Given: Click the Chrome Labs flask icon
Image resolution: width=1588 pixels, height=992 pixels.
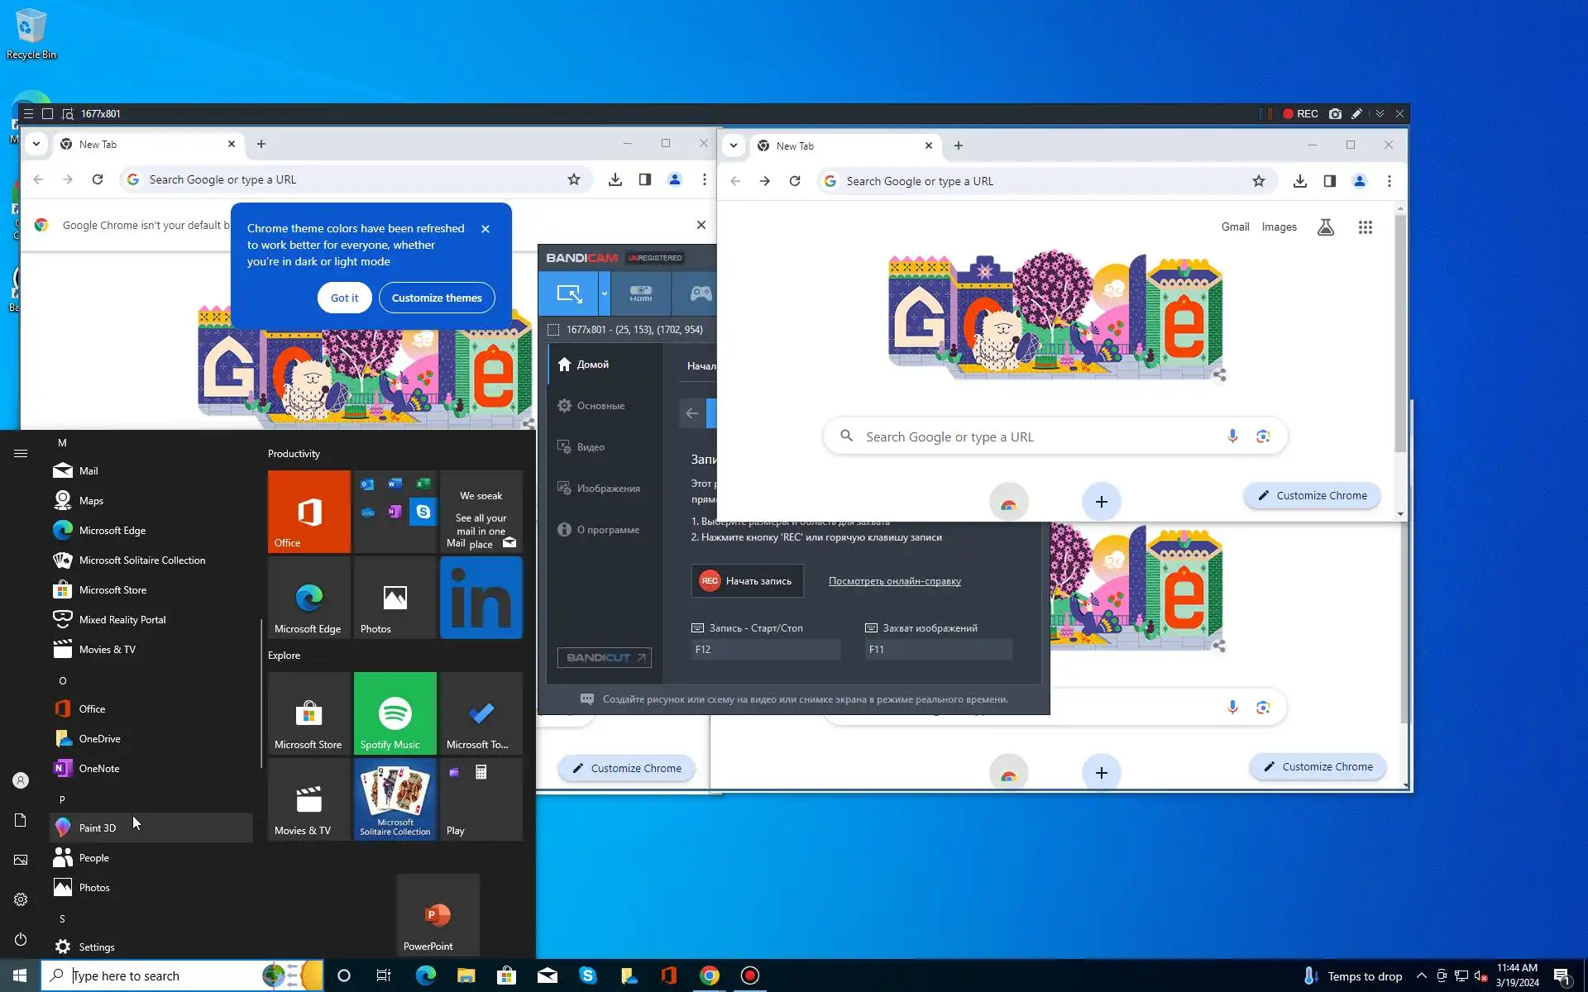Looking at the screenshot, I should click(1325, 227).
